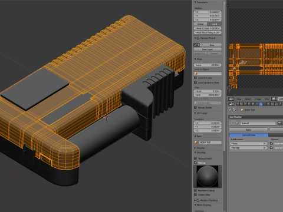The width and height of the screenshot is (283, 212).
Task: Collapse the View panel
Action: click(x=195, y=59)
